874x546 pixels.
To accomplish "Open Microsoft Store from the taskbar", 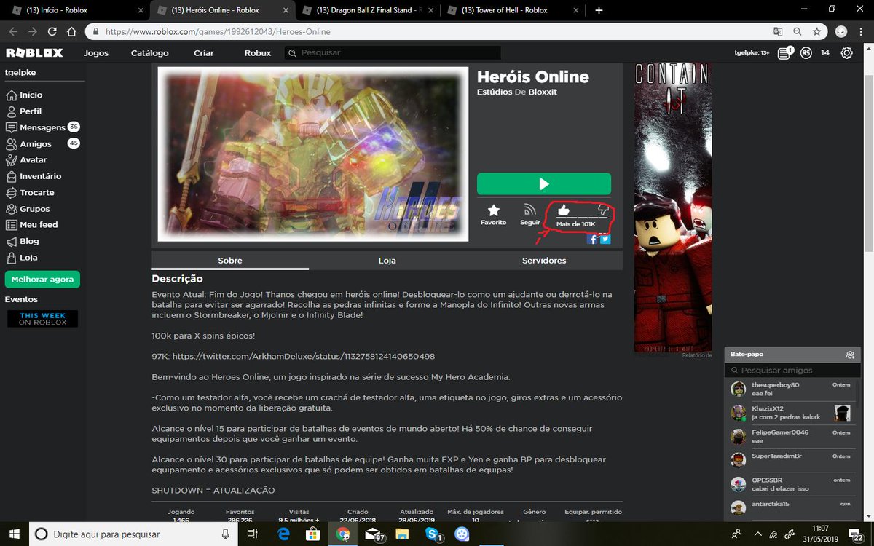I will (313, 534).
